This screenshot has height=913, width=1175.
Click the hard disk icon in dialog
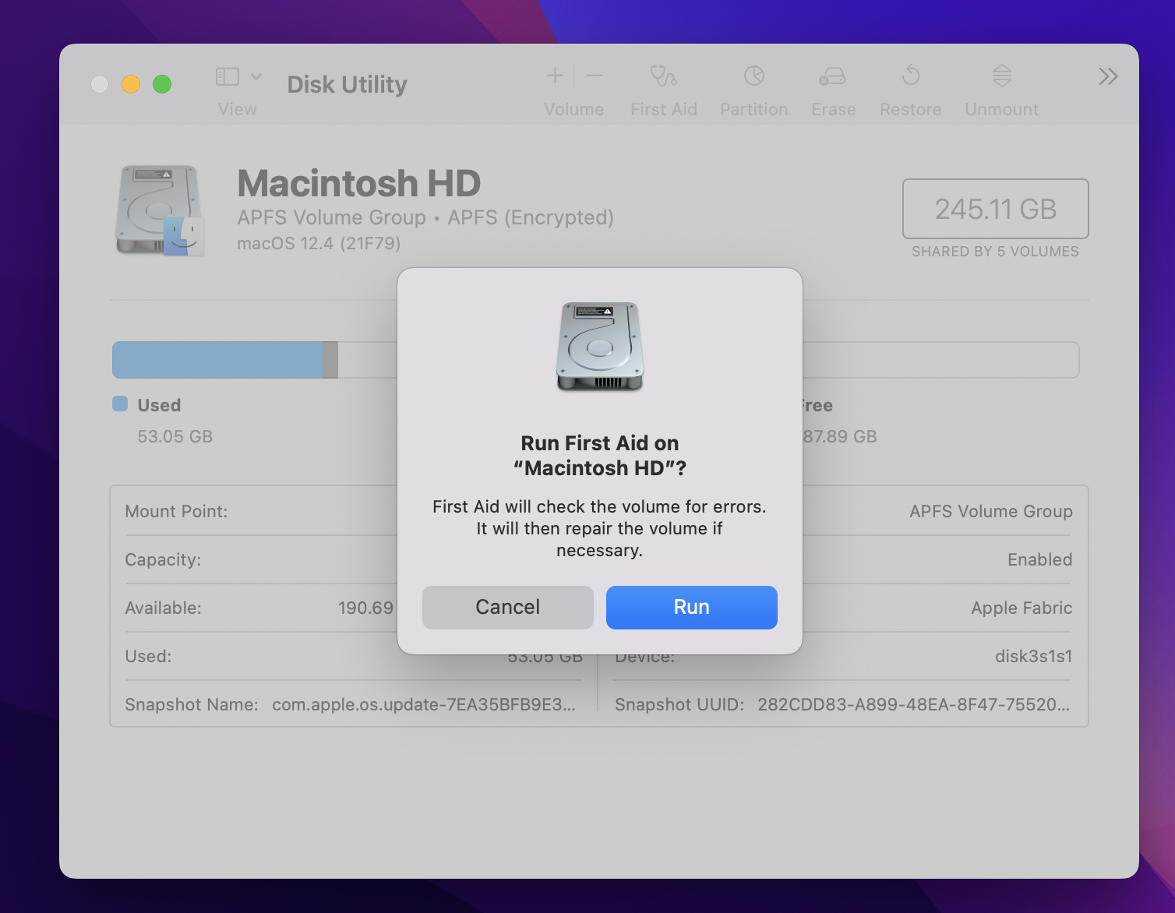click(x=600, y=347)
